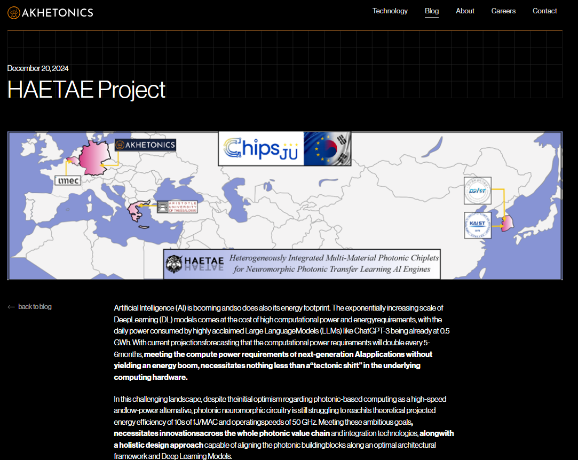This screenshot has width=578, height=460.
Task: Click the EU and Korea flag emblem
Action: click(x=328, y=149)
